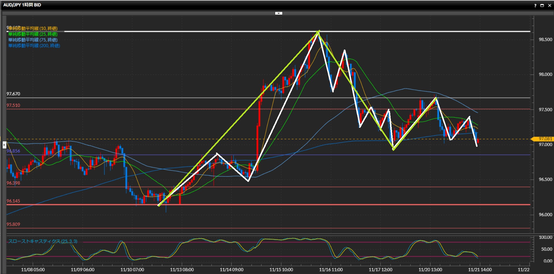Click the help question mark icon
Viewport: 554px width, 274px height.
coord(535,5)
